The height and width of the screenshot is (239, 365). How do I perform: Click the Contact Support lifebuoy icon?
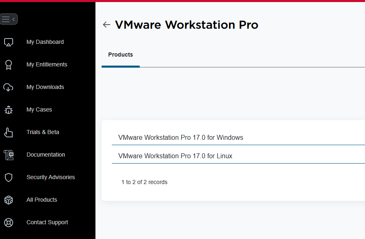[x=9, y=223]
